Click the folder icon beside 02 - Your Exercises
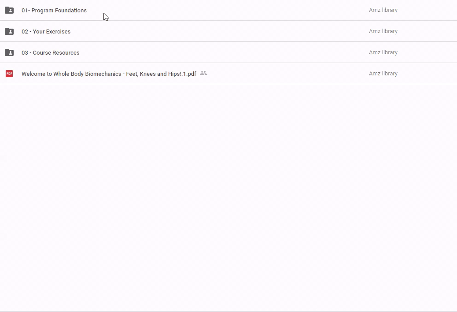457x312 pixels. tap(9, 31)
